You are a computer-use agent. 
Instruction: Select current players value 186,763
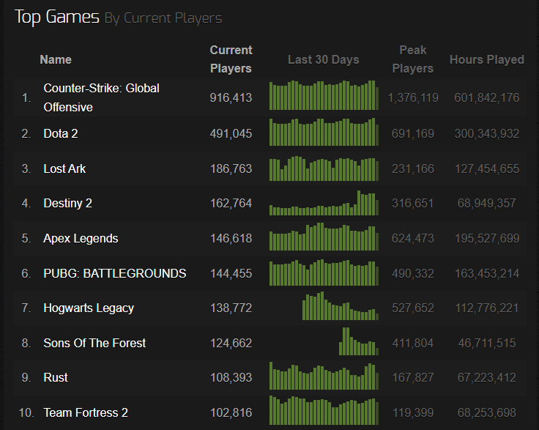231,168
